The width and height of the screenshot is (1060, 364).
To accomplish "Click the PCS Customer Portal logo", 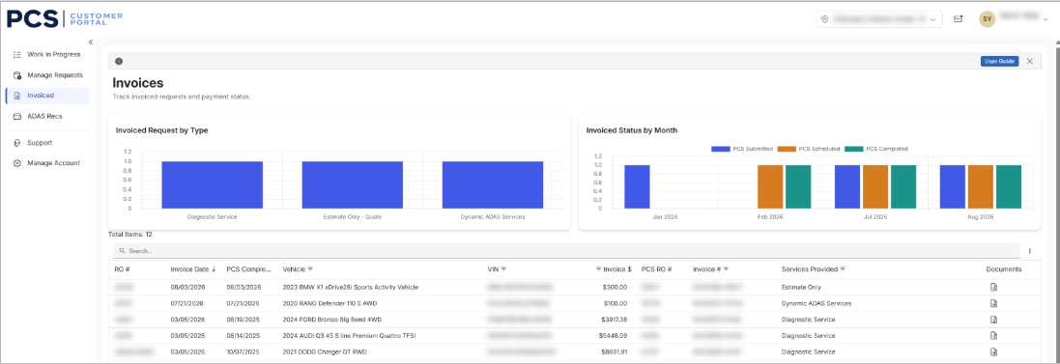I will tap(65, 18).
